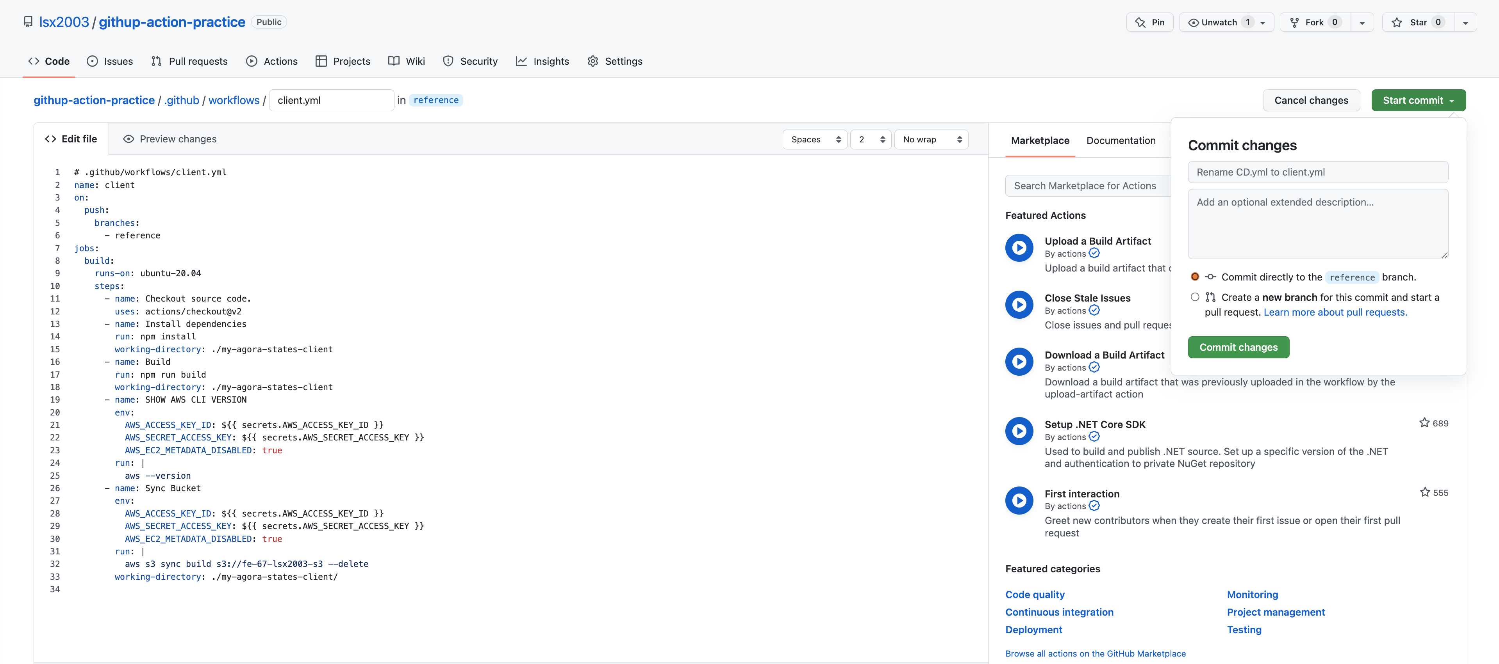Viewport: 1499px width, 664px height.
Task: Open the Actions tab
Action: pyautogui.click(x=272, y=61)
